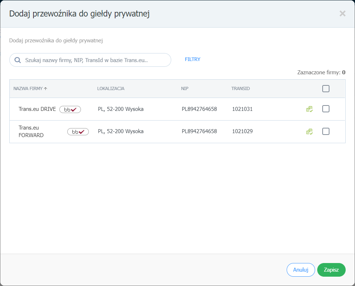The width and height of the screenshot is (355, 286).
Task: Click the sort arrow beside NAZWA FIRMY
Action: (x=46, y=89)
